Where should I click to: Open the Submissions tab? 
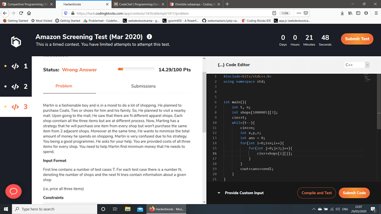pos(144,86)
